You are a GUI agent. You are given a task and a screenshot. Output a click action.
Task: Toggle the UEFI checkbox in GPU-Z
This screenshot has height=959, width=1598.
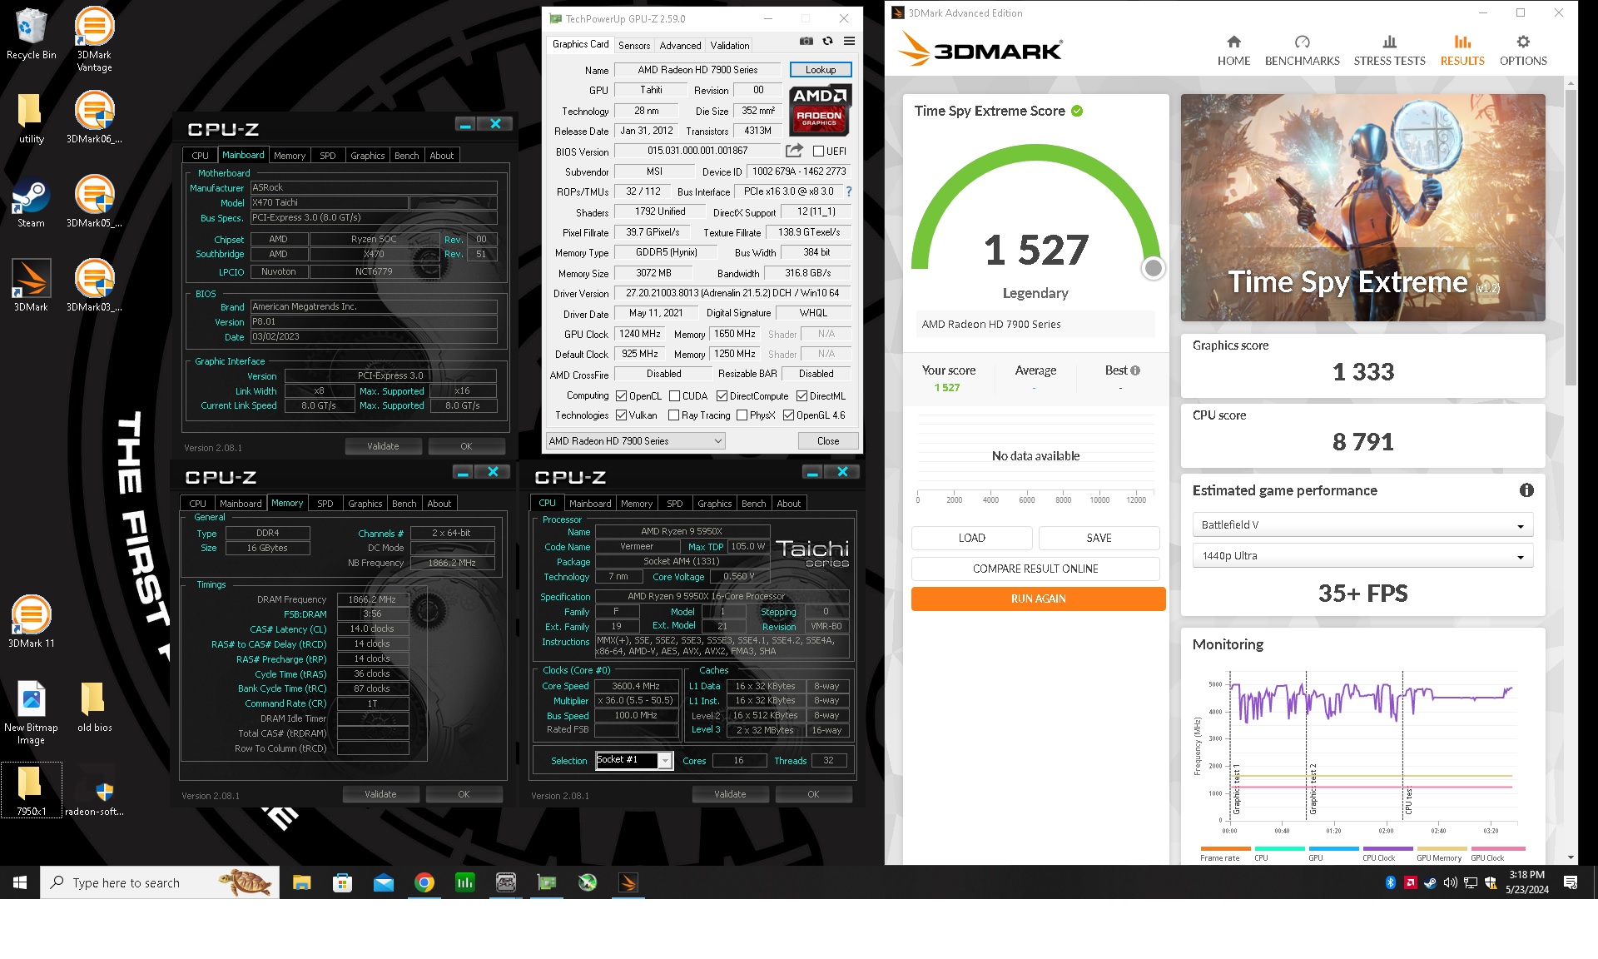point(818,152)
